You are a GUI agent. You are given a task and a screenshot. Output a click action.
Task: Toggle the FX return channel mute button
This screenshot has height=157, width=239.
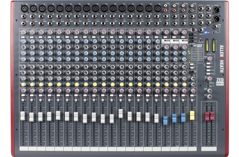(192, 95)
